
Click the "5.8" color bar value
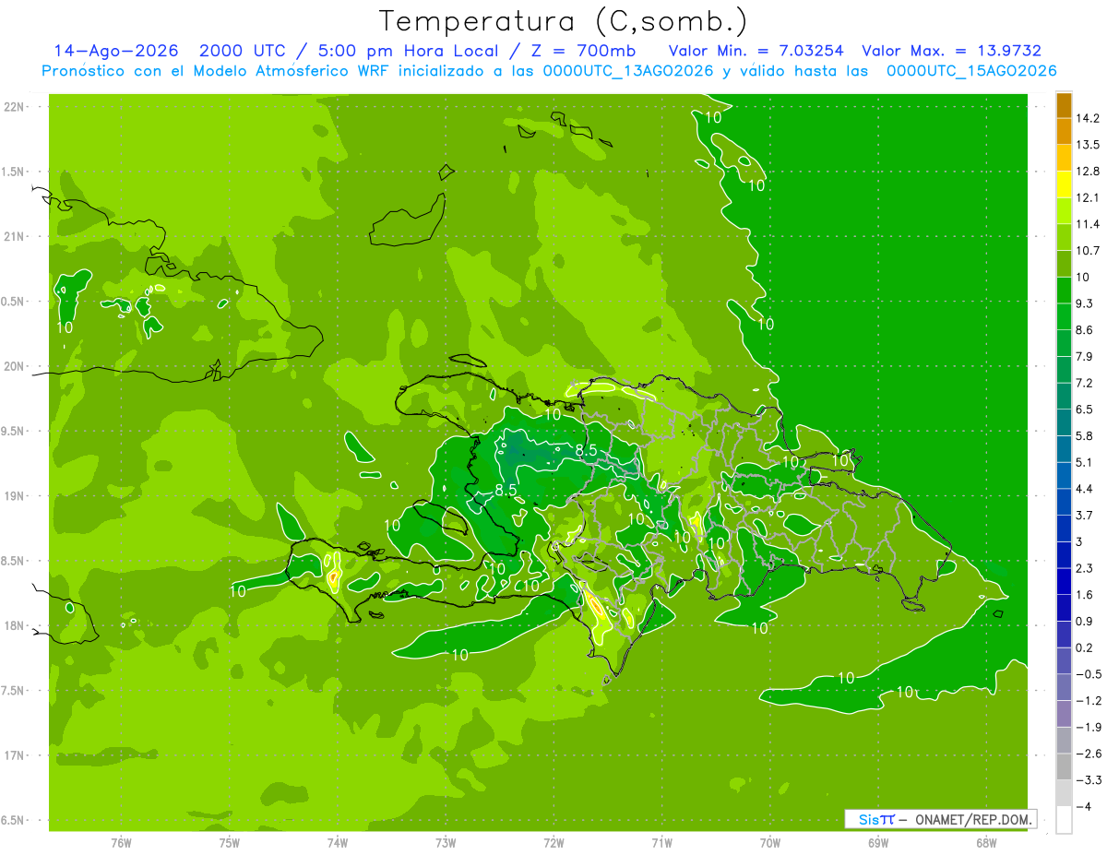[1084, 435]
